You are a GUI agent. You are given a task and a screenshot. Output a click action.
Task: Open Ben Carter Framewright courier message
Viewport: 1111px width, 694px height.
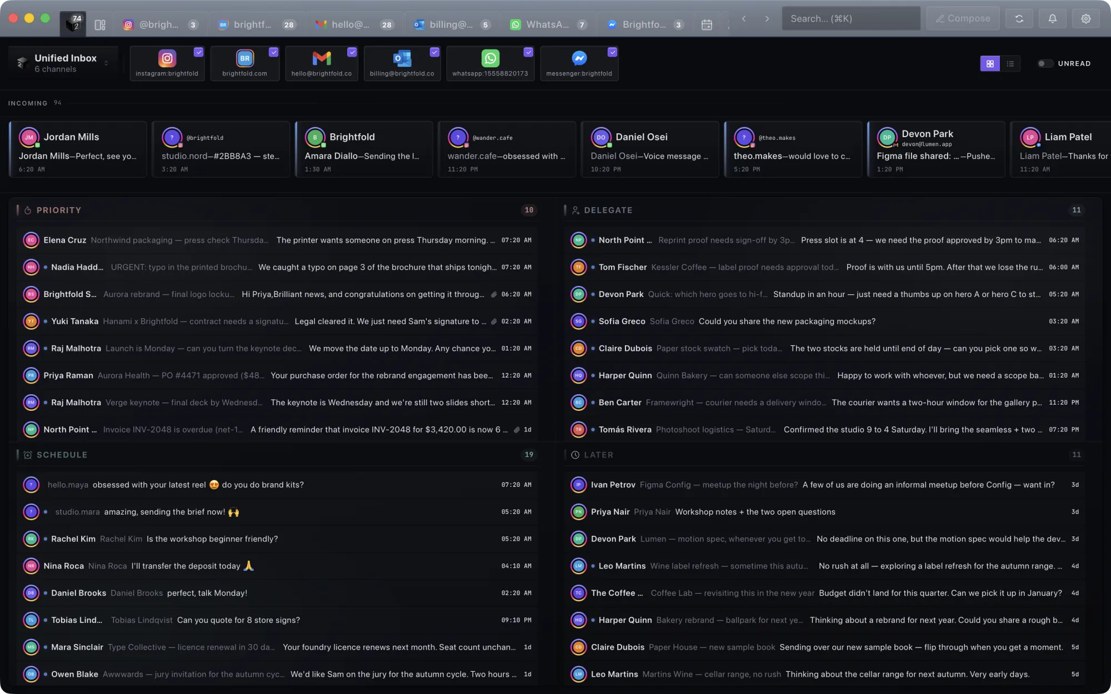click(x=824, y=403)
